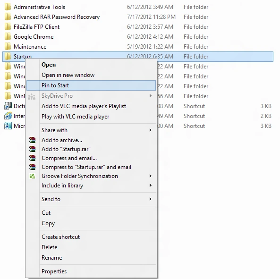
Task: Select Open in new window
Action: click(91, 75)
